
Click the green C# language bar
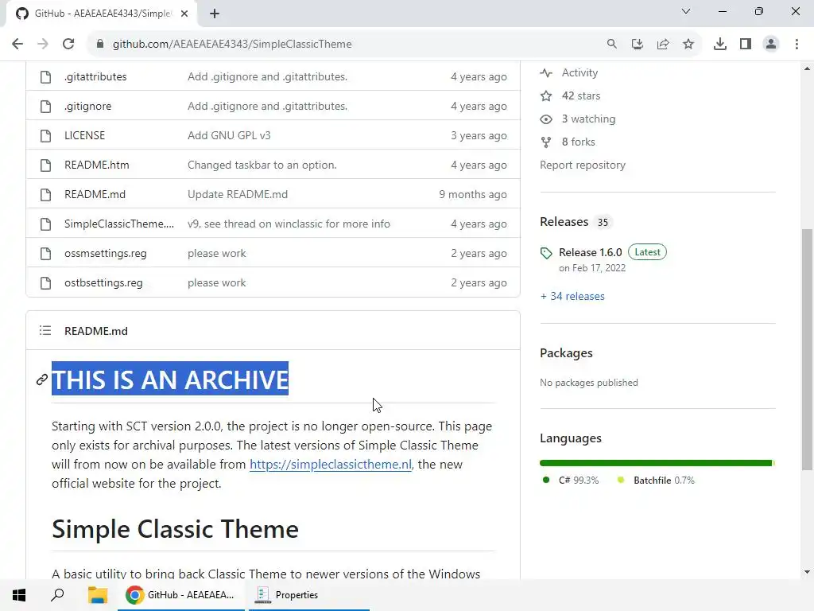click(x=656, y=463)
